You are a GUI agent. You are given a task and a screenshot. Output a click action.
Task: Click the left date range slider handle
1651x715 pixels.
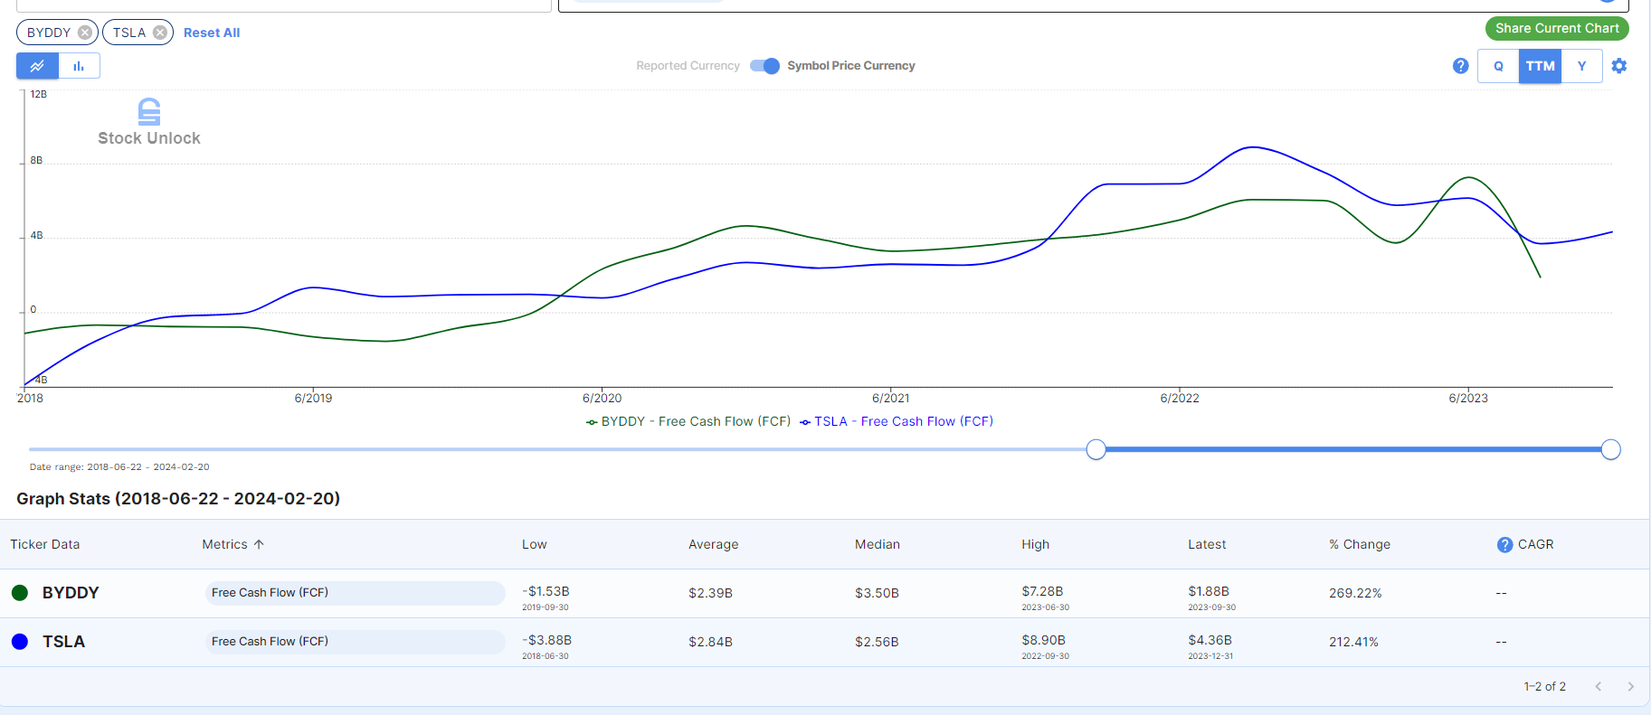pos(1096,449)
